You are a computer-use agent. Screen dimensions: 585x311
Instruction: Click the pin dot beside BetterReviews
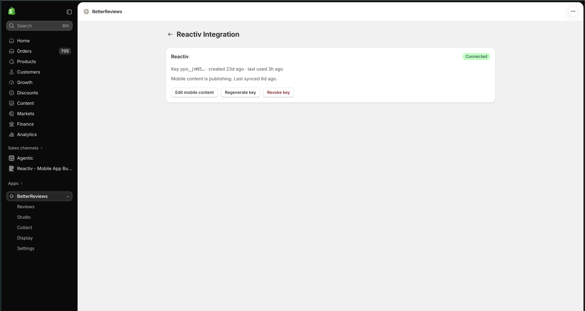68,197
